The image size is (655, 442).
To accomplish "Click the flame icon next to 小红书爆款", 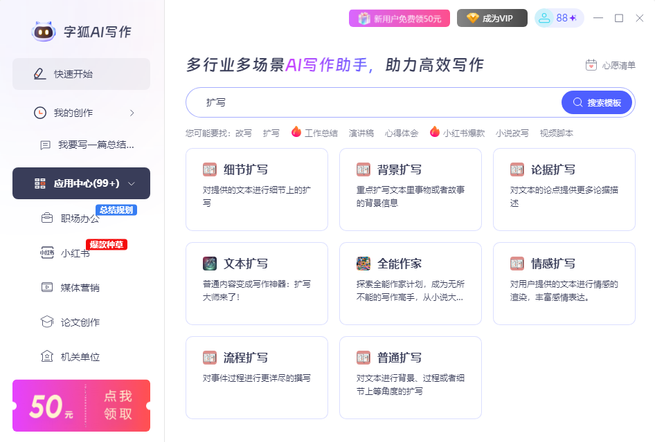I will tap(434, 131).
